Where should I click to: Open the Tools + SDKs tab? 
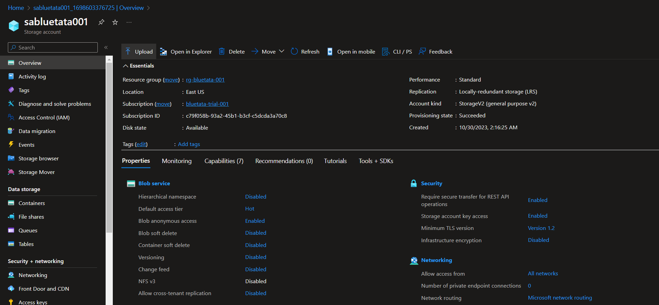click(376, 161)
